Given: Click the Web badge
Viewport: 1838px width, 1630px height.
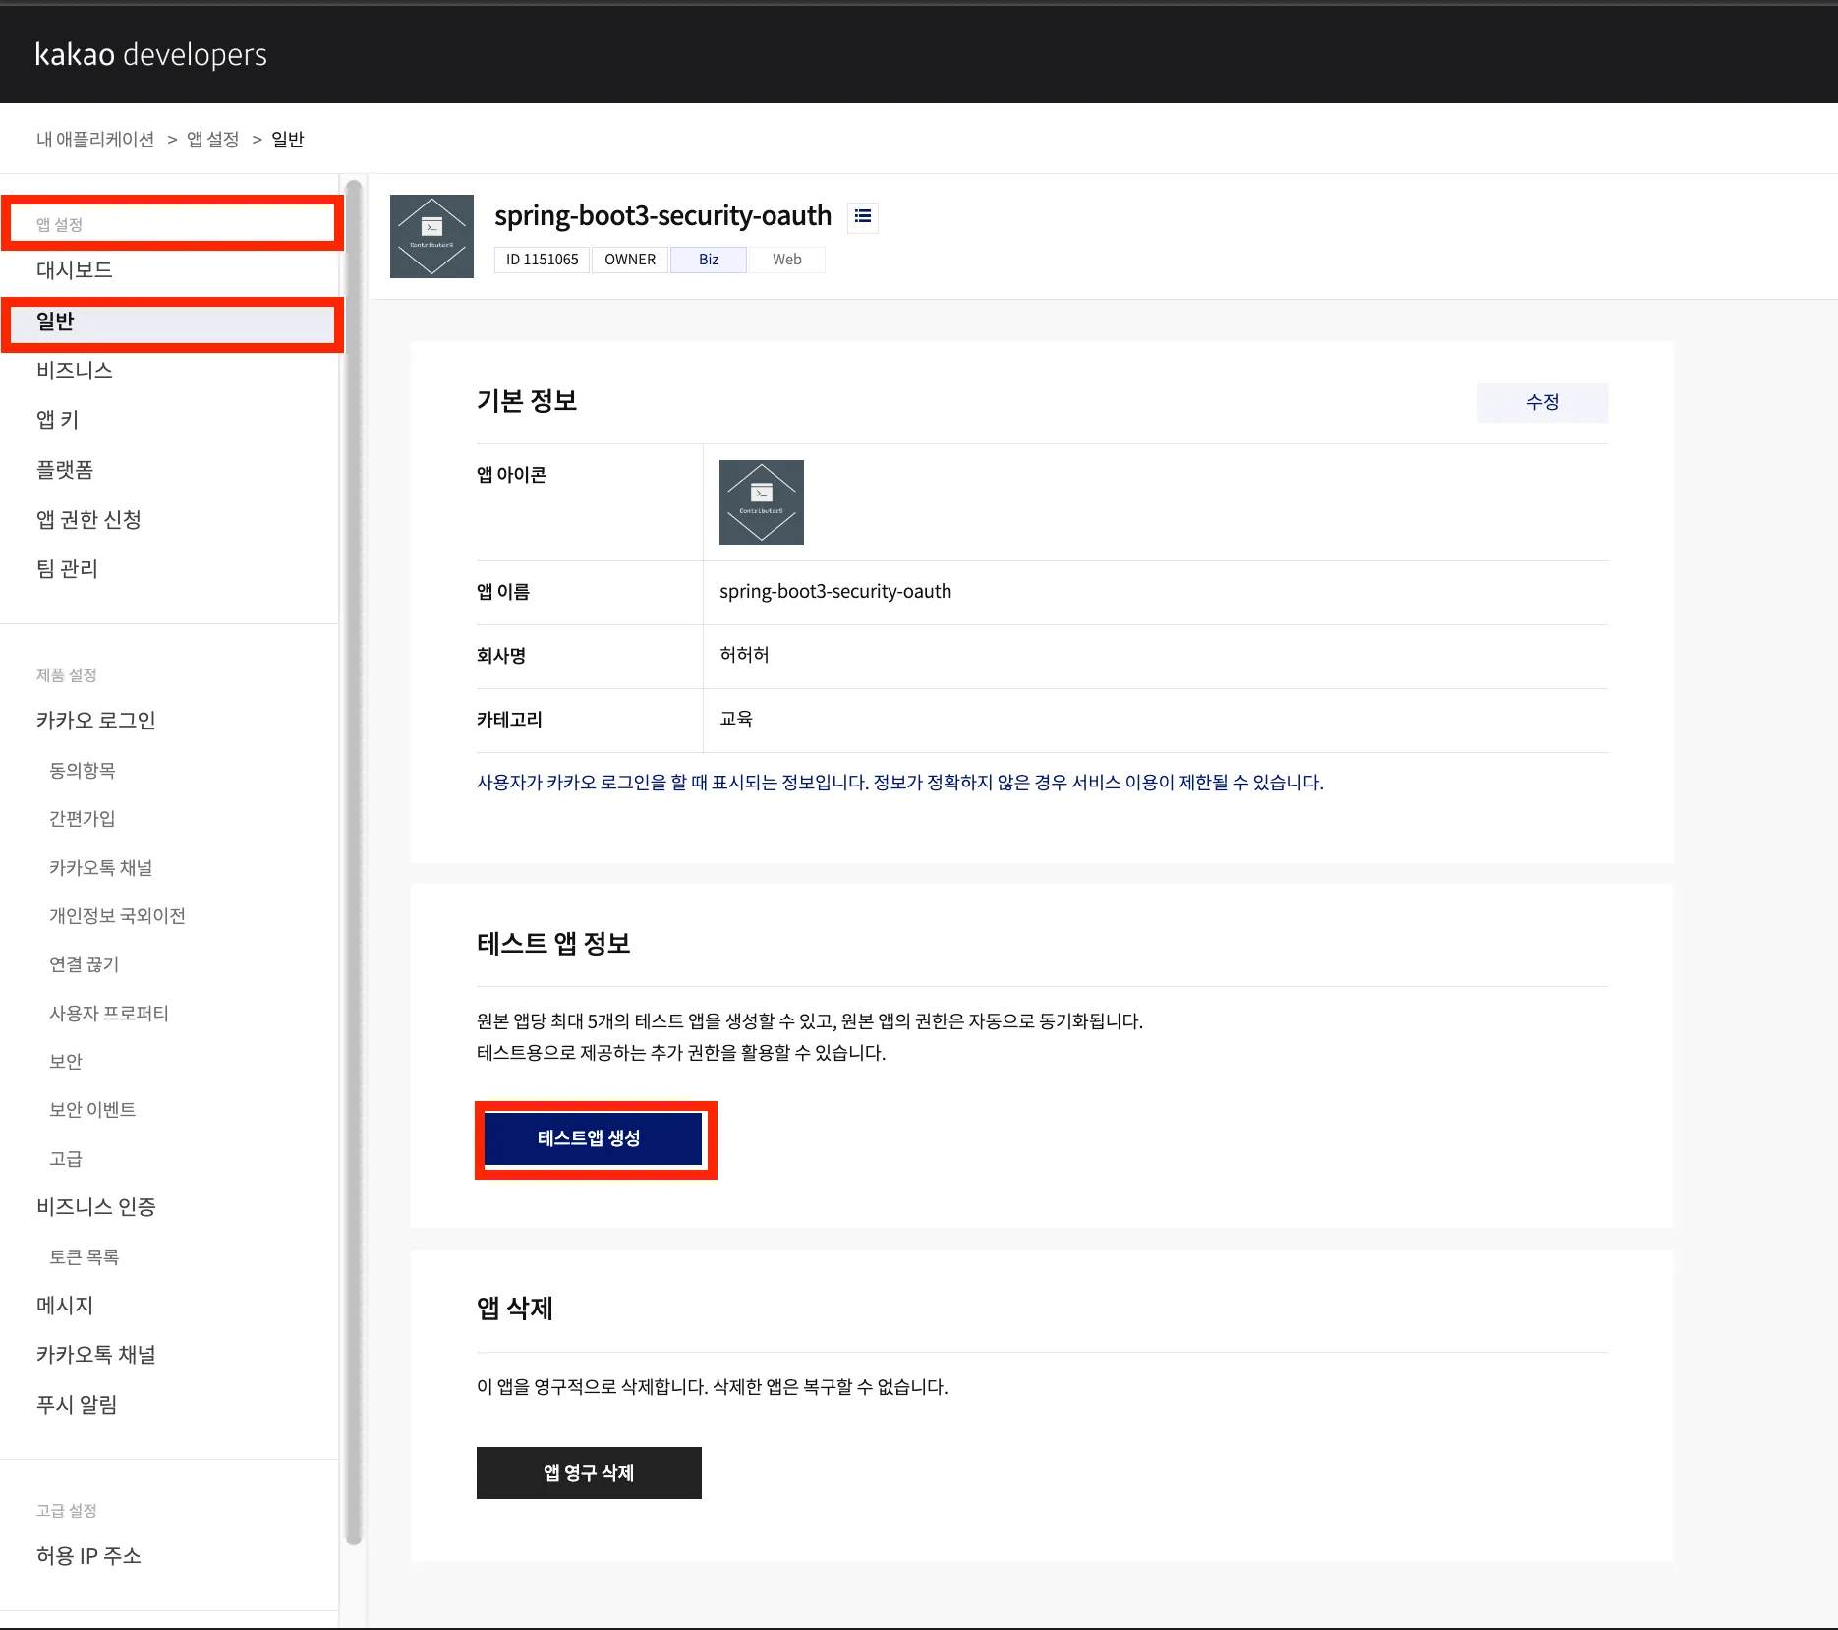Looking at the screenshot, I should [x=787, y=260].
